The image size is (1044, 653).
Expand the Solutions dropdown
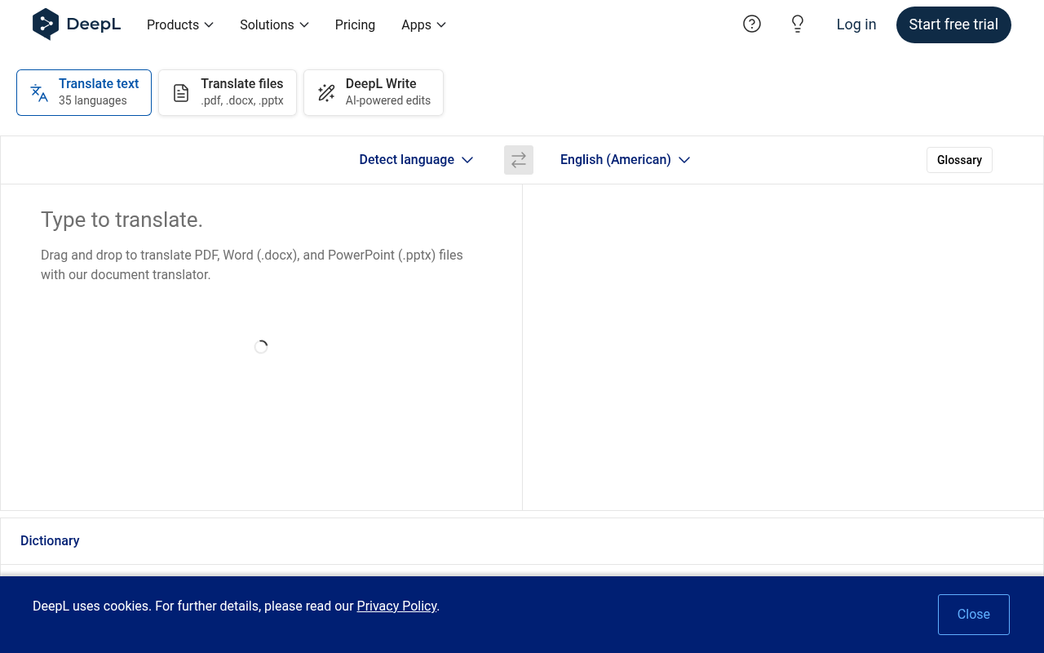[274, 25]
